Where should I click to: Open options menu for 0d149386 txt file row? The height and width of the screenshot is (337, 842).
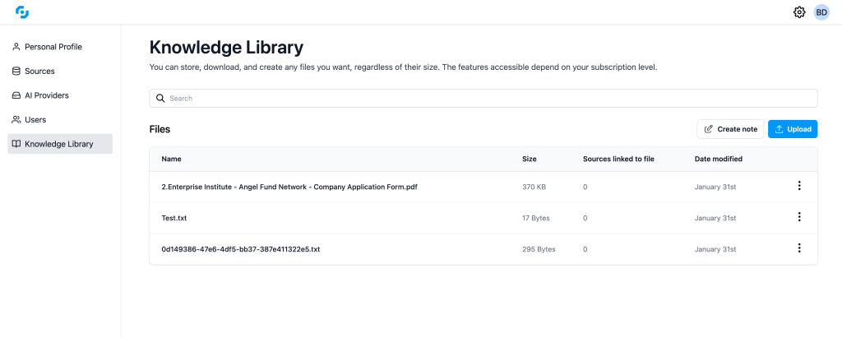(799, 248)
